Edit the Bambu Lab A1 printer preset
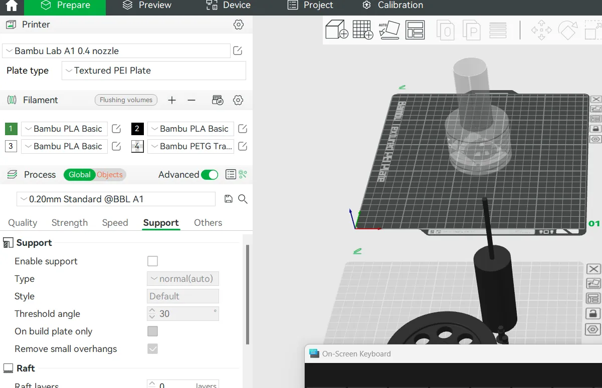Screen dimensions: 602x388 tap(238, 51)
